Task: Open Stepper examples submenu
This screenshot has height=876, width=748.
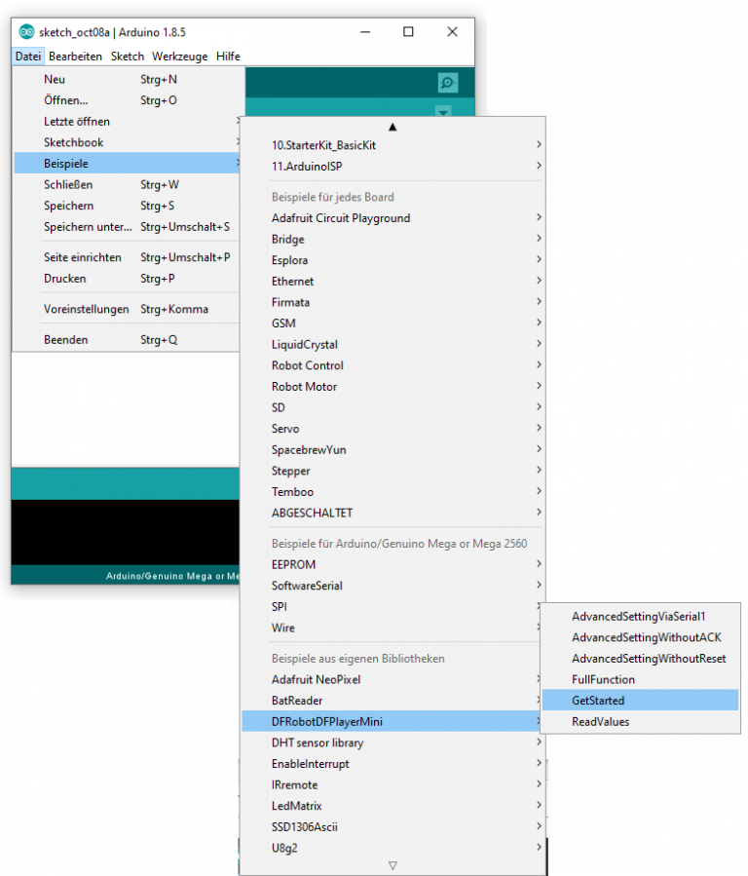Action: 393,471
